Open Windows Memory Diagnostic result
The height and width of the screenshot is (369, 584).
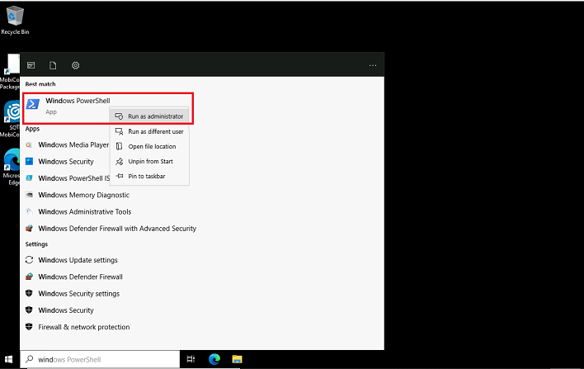click(83, 195)
